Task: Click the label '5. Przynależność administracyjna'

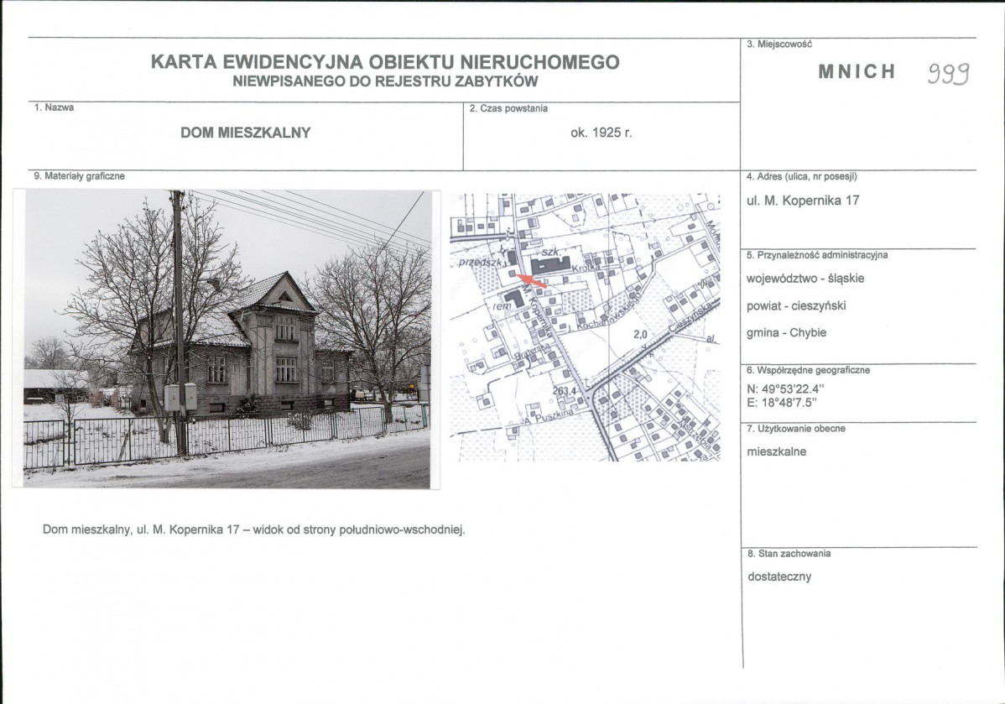Action: pos(817,255)
